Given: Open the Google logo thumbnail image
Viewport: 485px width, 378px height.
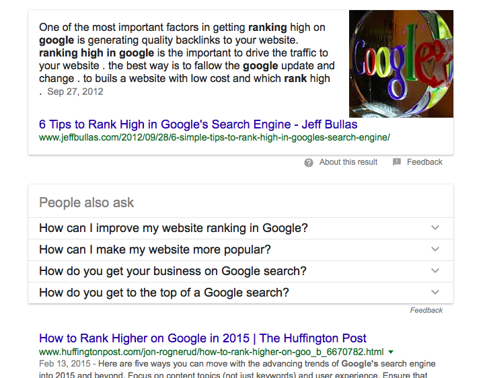Looking at the screenshot, I should click(x=401, y=64).
